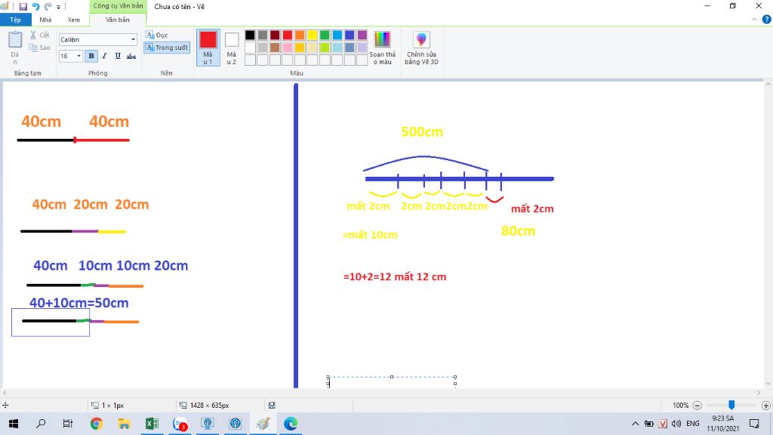Open Windows taskbar search

(41, 424)
